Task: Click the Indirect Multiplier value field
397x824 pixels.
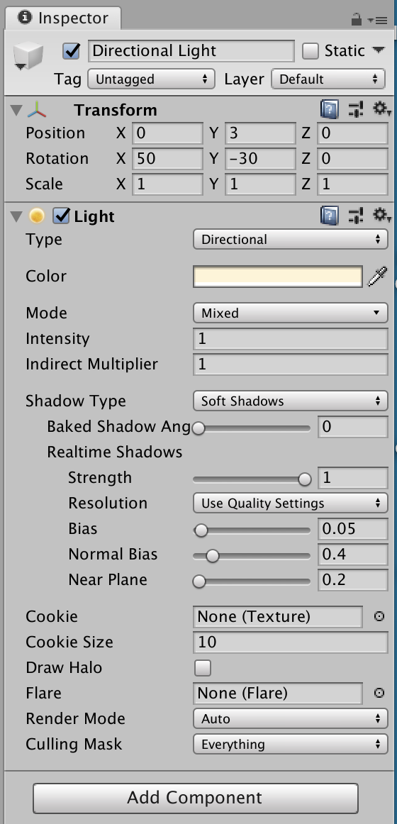Action: [x=291, y=364]
